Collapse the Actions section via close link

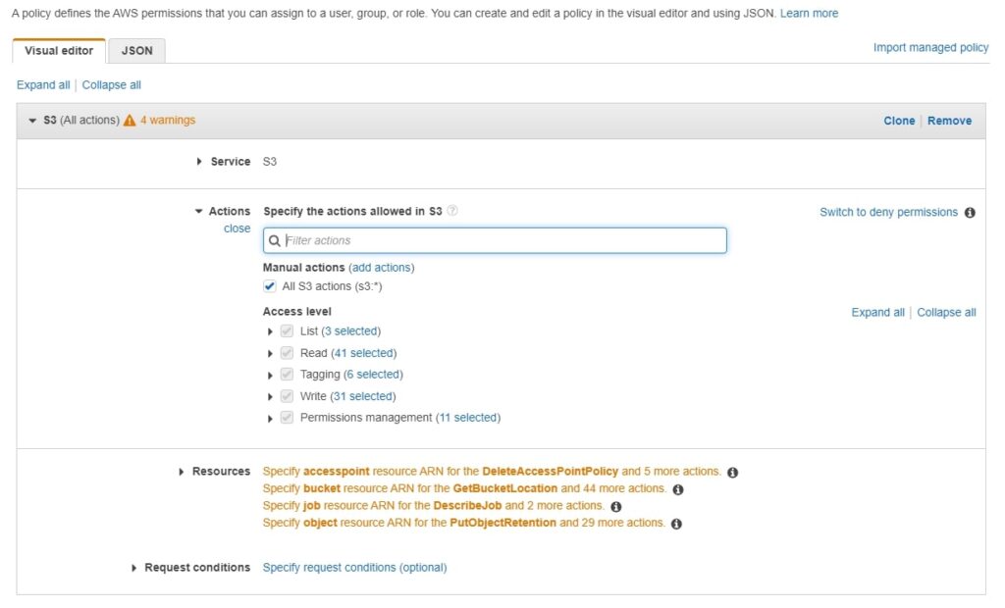click(x=238, y=228)
